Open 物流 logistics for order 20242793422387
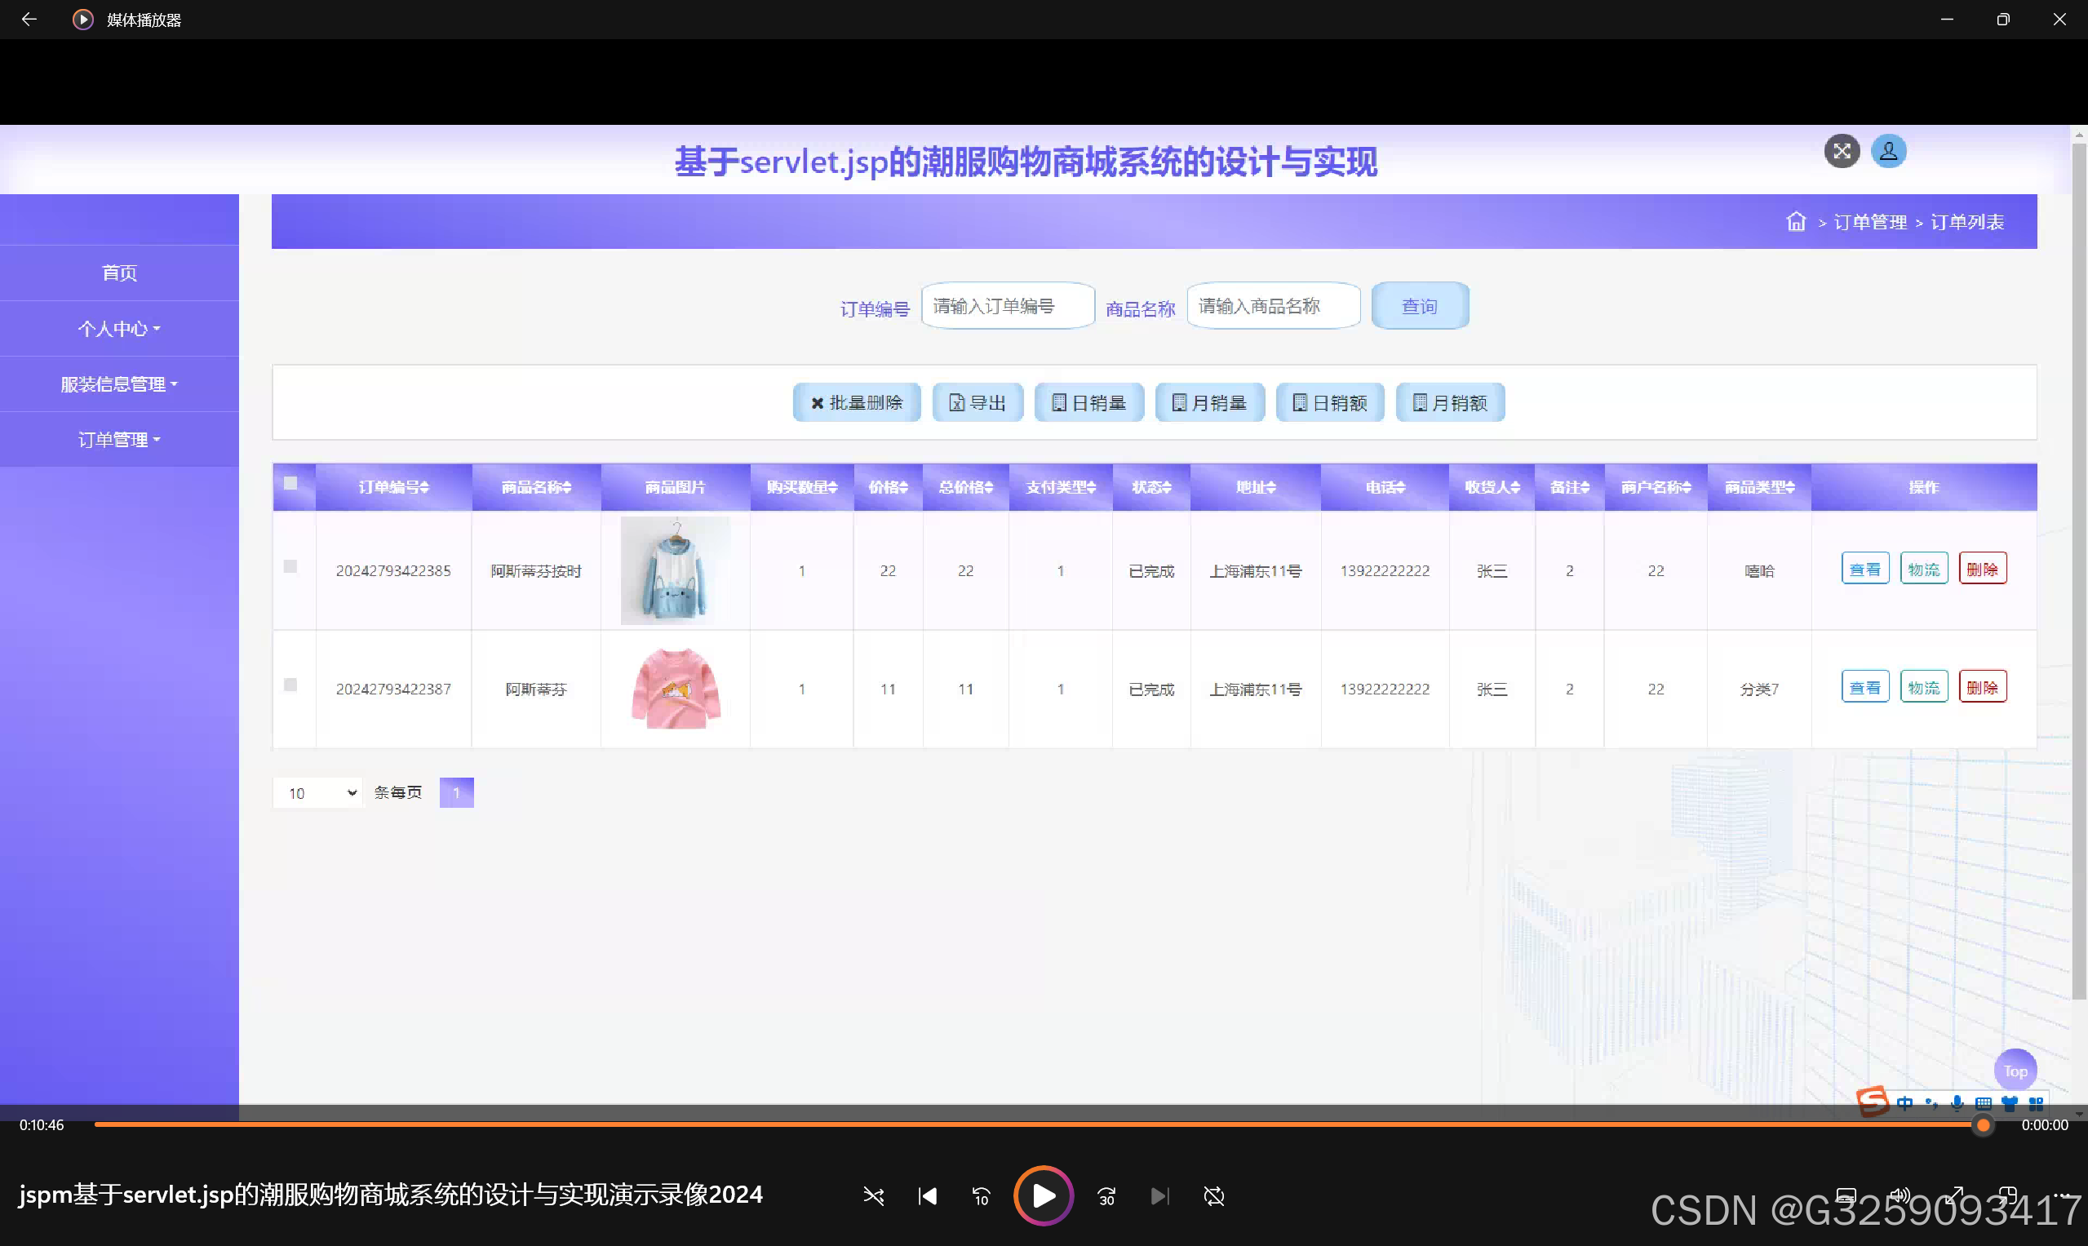This screenshot has width=2088, height=1246. [1923, 687]
